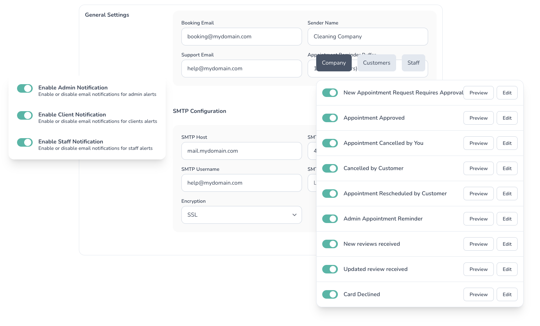The width and height of the screenshot is (540, 326).
Task: Click the Admin Appointment Reminder label
Action: (x=383, y=219)
